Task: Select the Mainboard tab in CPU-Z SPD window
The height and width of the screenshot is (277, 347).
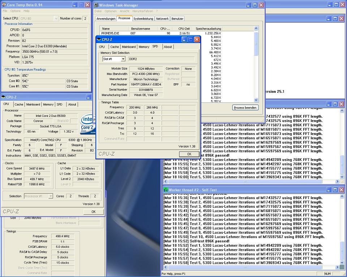Action: pyautogui.click(x=129, y=47)
